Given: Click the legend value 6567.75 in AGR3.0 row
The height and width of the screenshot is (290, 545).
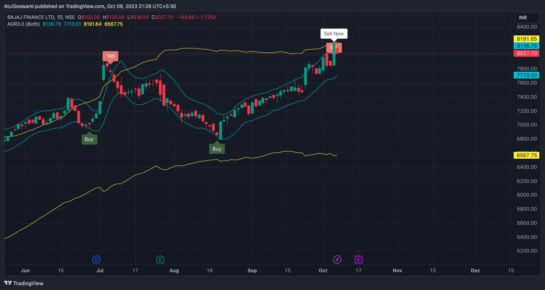Looking at the screenshot, I should click(x=113, y=24).
